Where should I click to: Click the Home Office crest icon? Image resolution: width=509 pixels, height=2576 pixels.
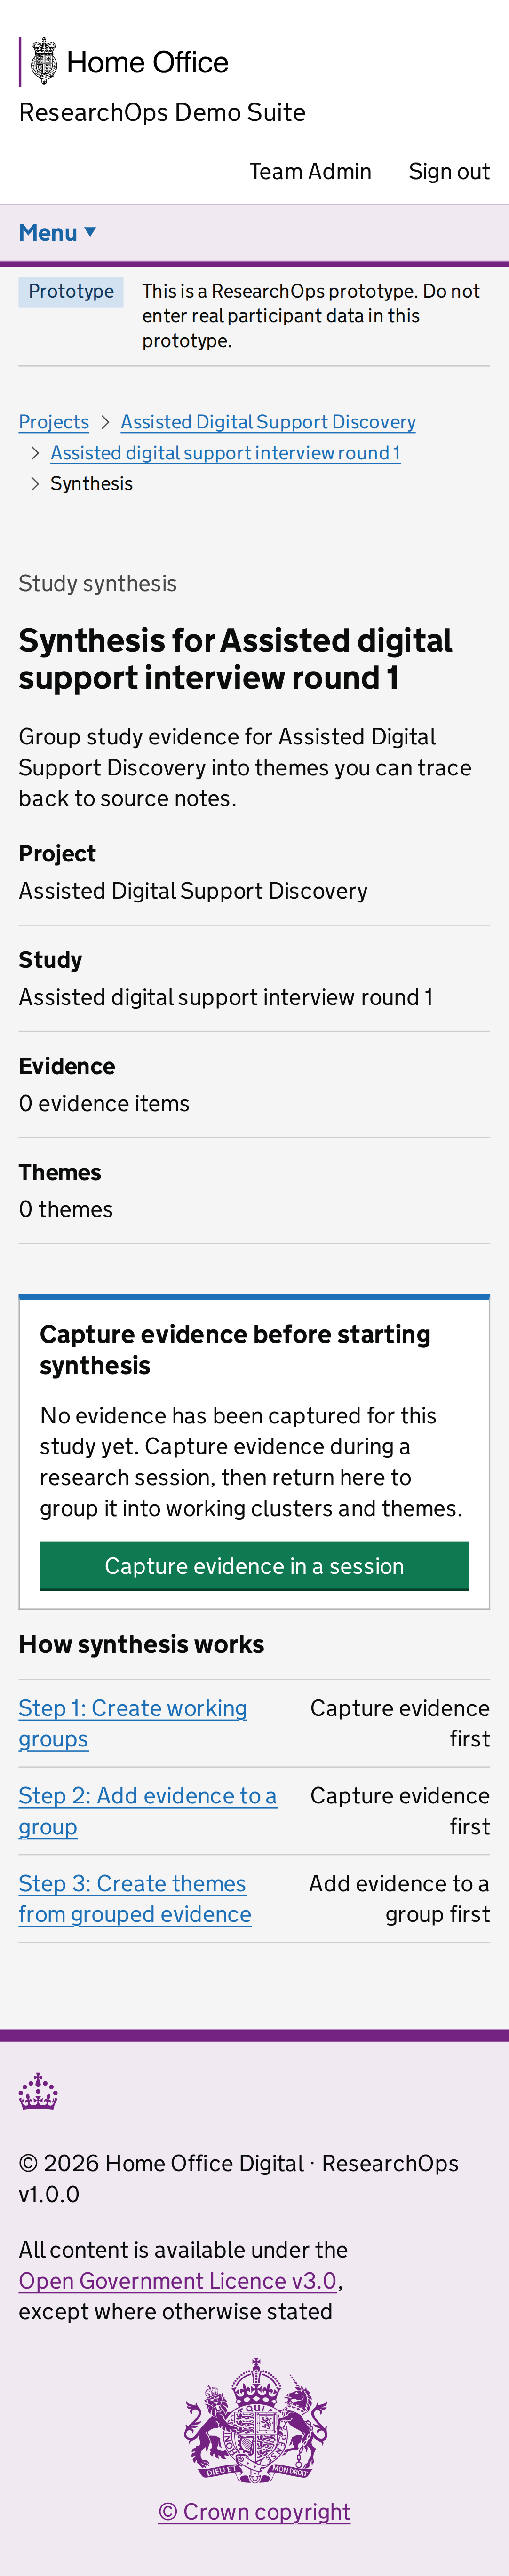43,62
